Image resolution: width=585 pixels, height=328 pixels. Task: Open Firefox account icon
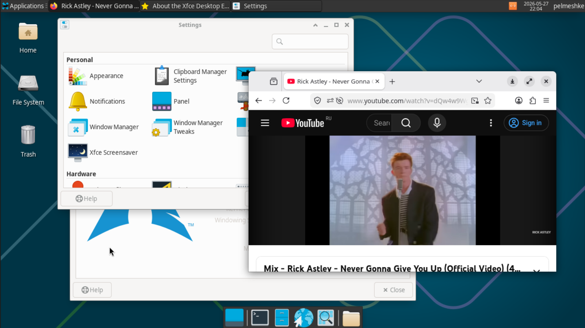[519, 100]
